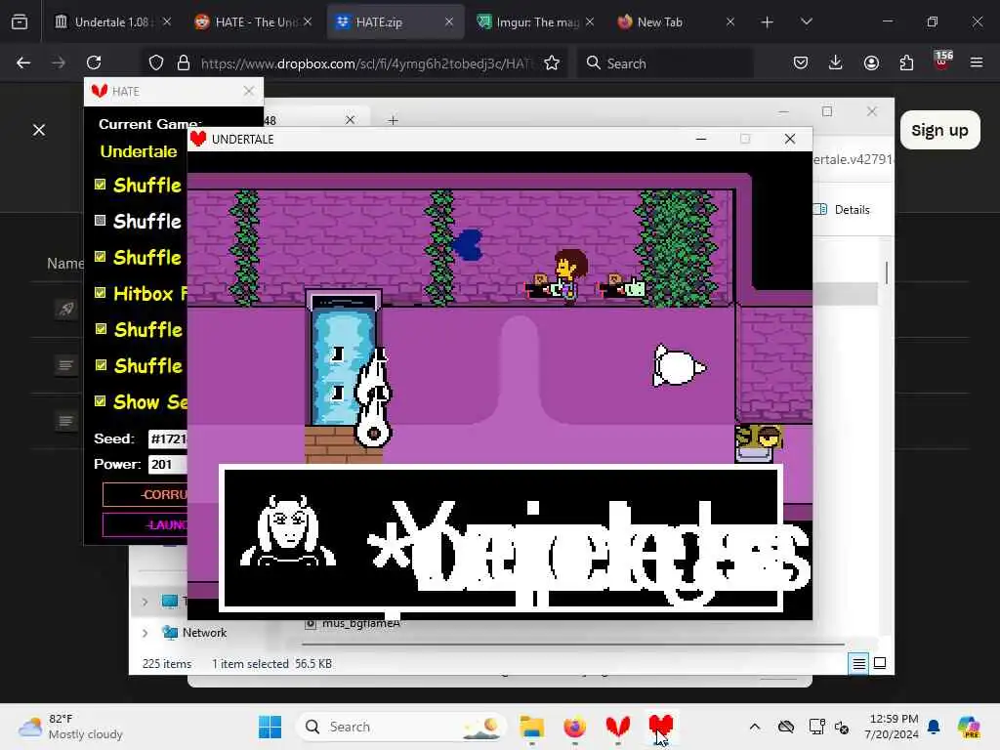Close the HATE.zip browser tab

pyautogui.click(x=449, y=22)
